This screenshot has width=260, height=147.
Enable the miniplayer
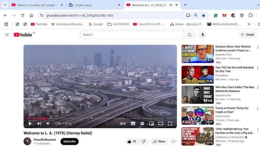(x=152, y=123)
